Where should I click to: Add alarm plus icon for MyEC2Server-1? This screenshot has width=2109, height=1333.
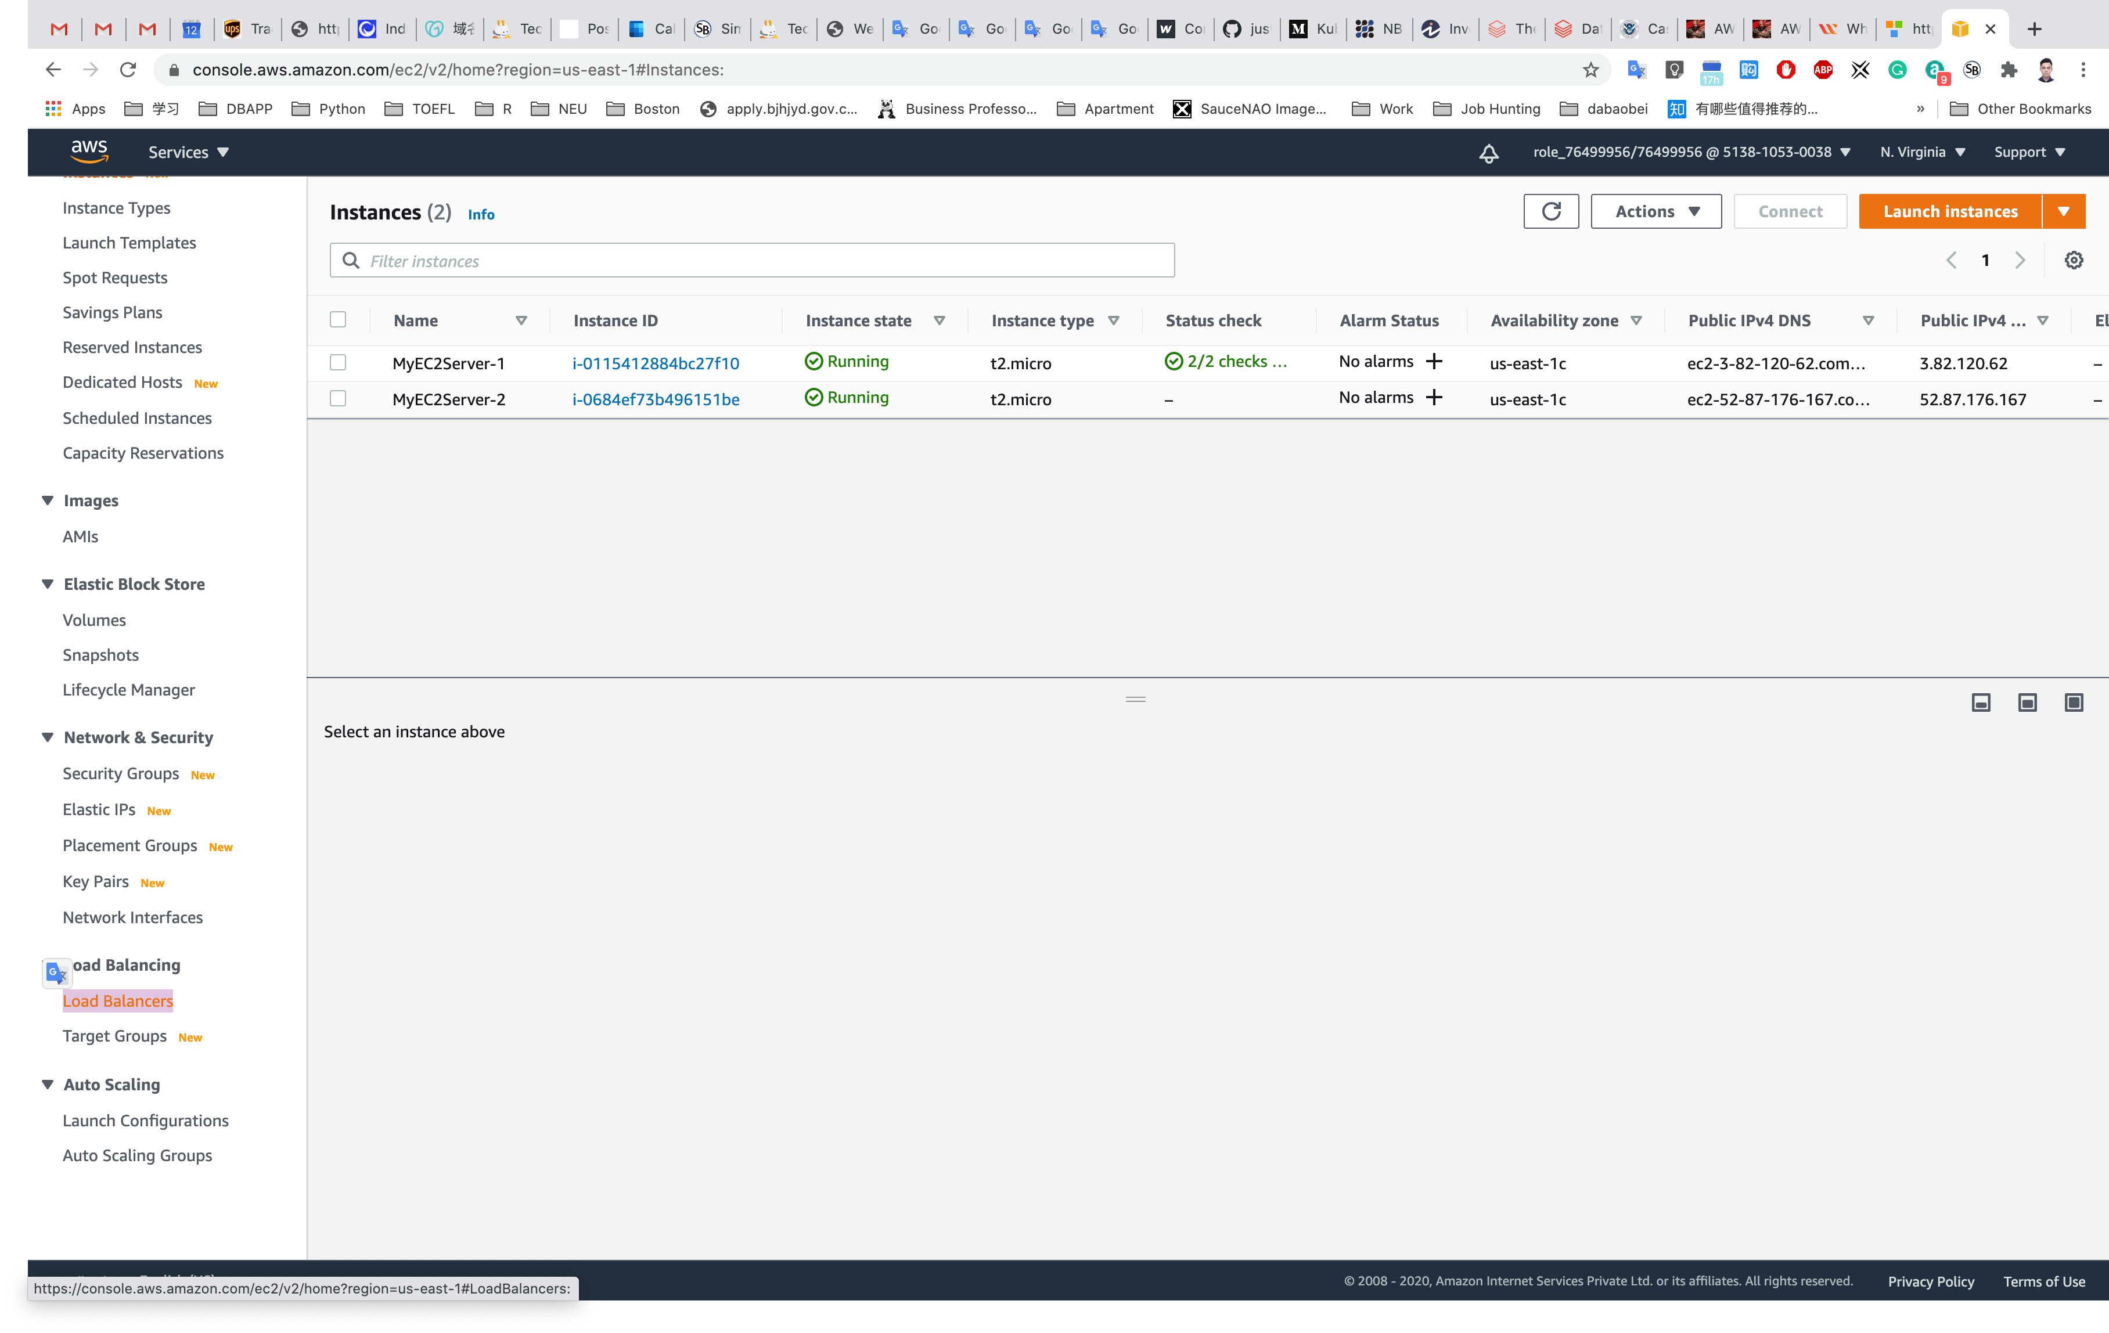pyautogui.click(x=1434, y=362)
